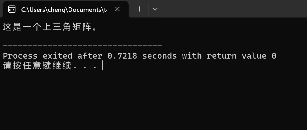The height and width of the screenshot is (130, 307).
Task: Click the word "value" in the exit message
Action: point(254,56)
